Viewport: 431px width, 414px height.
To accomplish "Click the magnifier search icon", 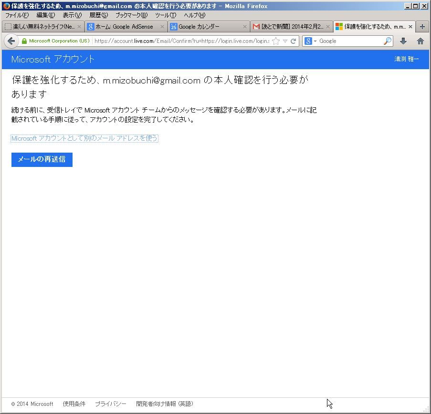I will pyautogui.click(x=387, y=41).
